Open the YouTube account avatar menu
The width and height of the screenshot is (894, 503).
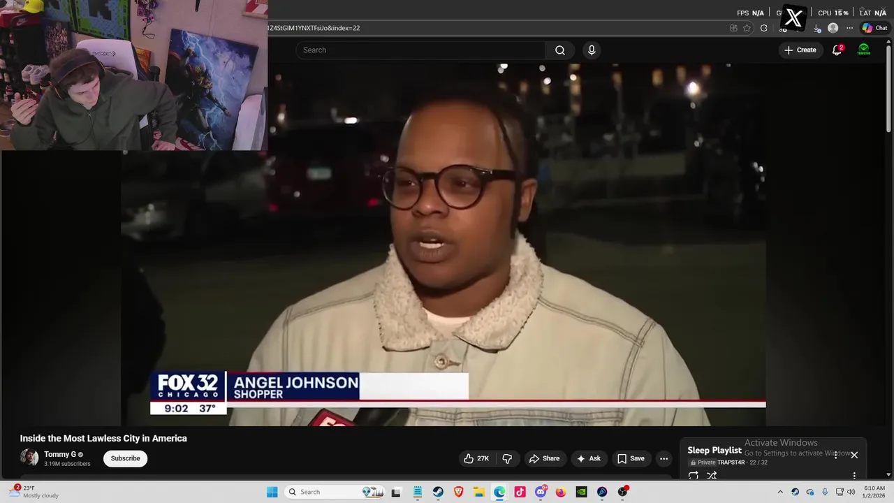(864, 50)
